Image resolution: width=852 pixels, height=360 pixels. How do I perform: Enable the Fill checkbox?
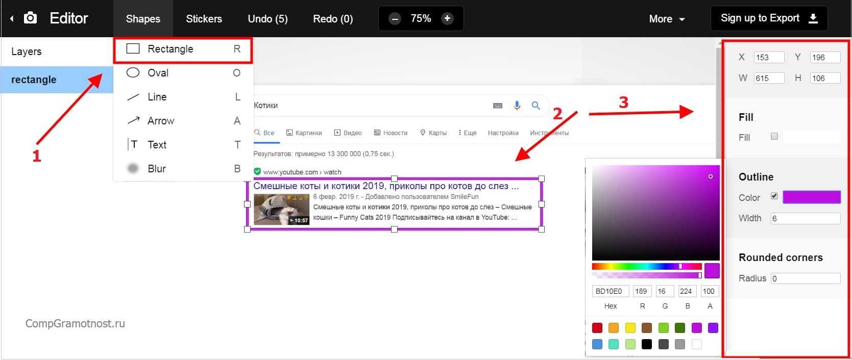pos(774,137)
